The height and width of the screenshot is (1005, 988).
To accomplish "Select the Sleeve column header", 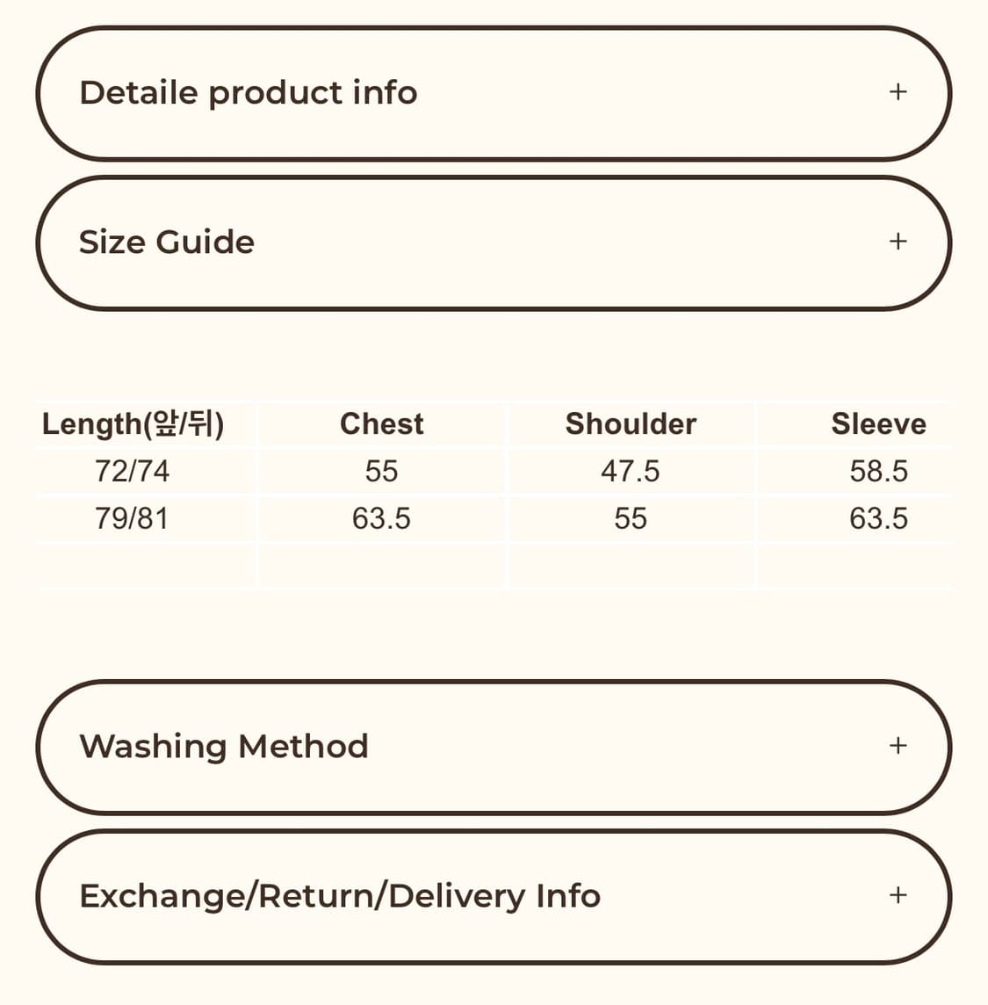I will (x=878, y=424).
